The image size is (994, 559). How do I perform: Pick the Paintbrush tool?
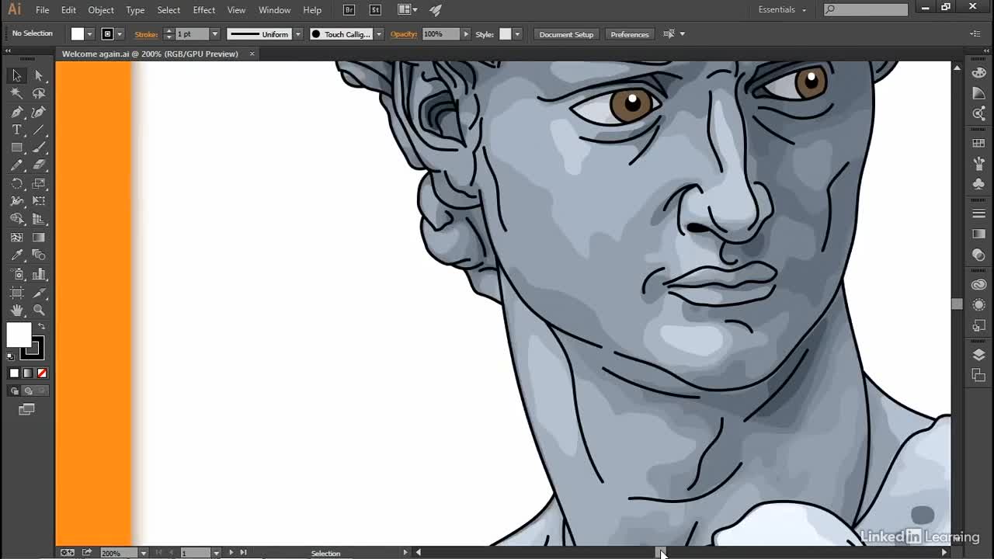[39, 148]
